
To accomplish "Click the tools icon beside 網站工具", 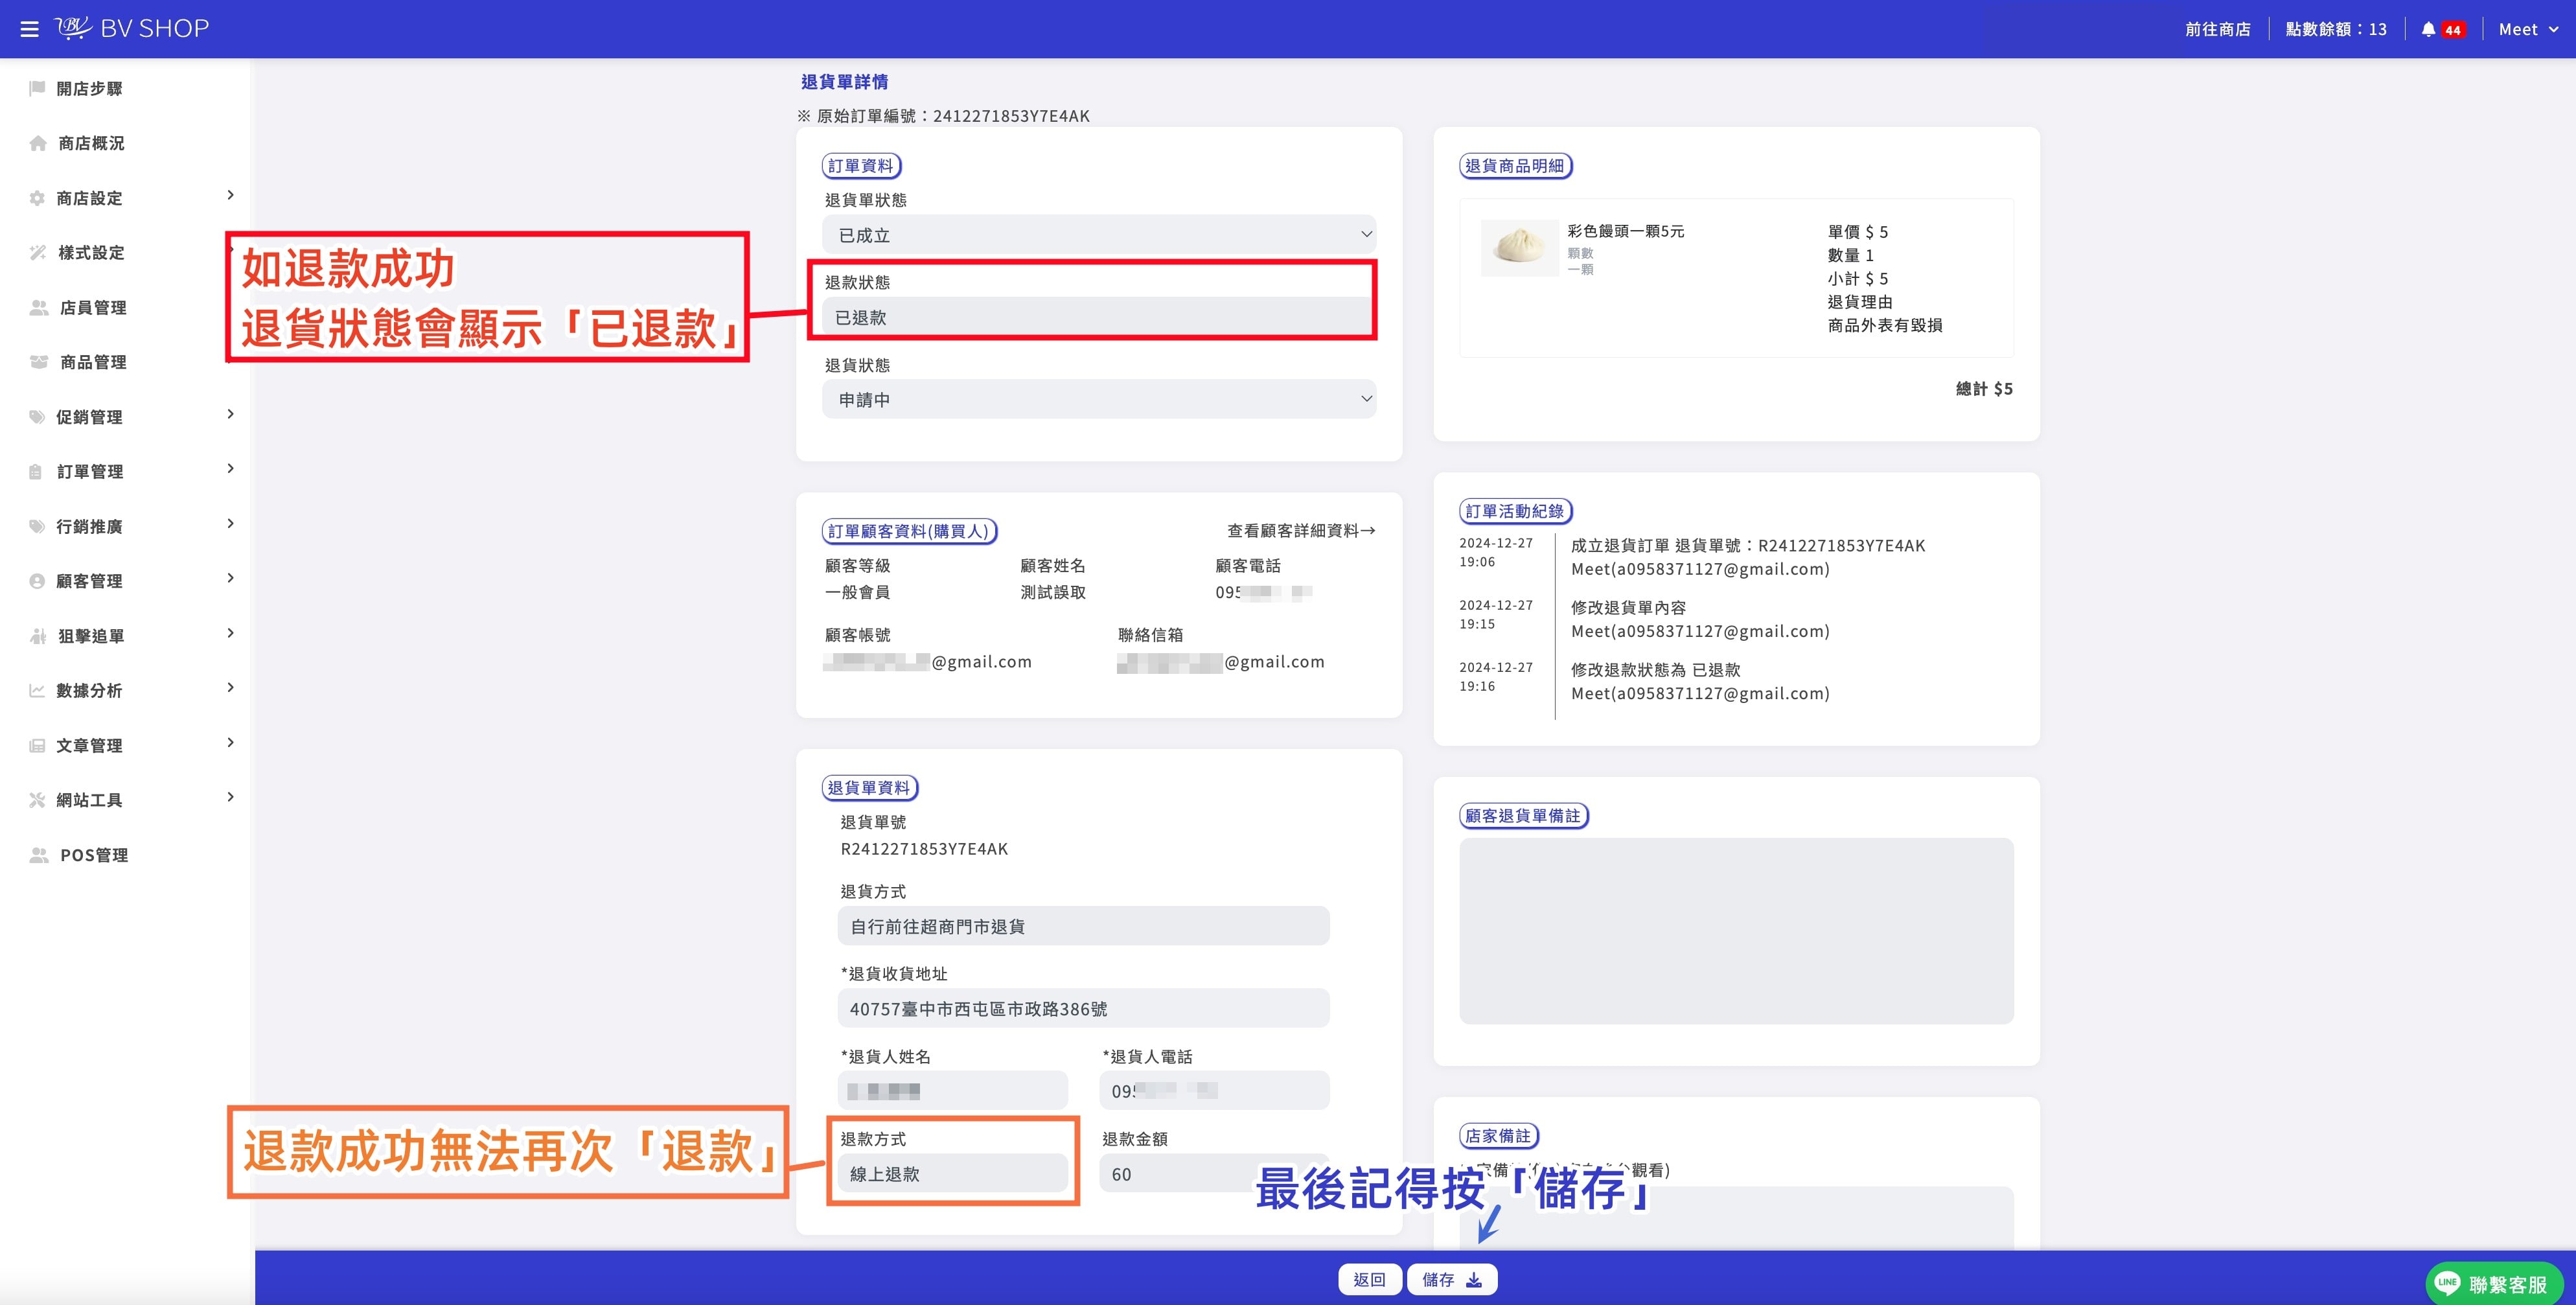I will pos(37,800).
